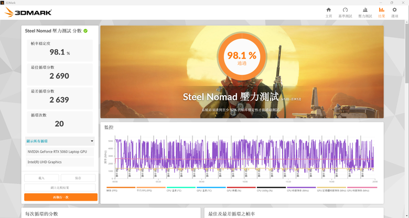
Task: Minimize the 3DMark window
Action: [x=381, y=3]
